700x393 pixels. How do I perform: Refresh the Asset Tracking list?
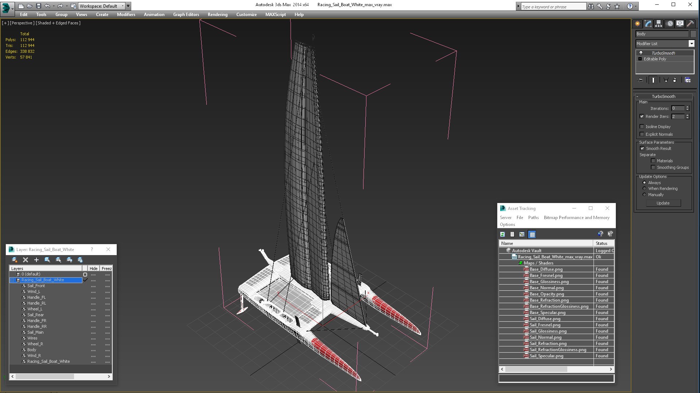pyautogui.click(x=502, y=234)
